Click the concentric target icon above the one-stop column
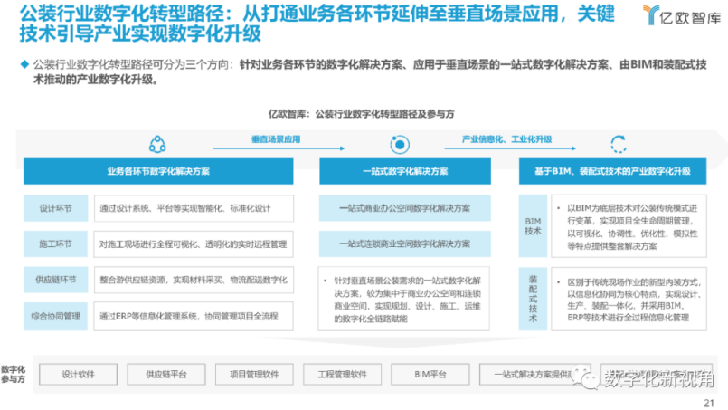Screen dimensions: 728x410 tap(400, 145)
